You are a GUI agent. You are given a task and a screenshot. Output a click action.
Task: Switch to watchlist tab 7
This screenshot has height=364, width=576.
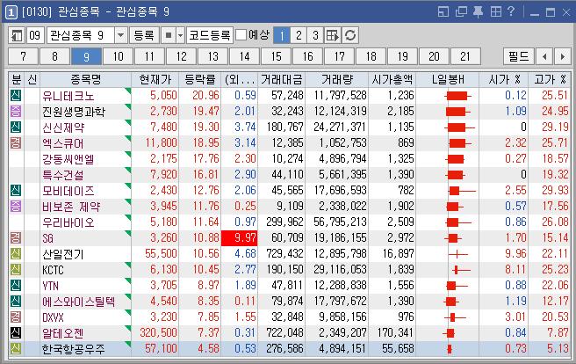click(23, 56)
